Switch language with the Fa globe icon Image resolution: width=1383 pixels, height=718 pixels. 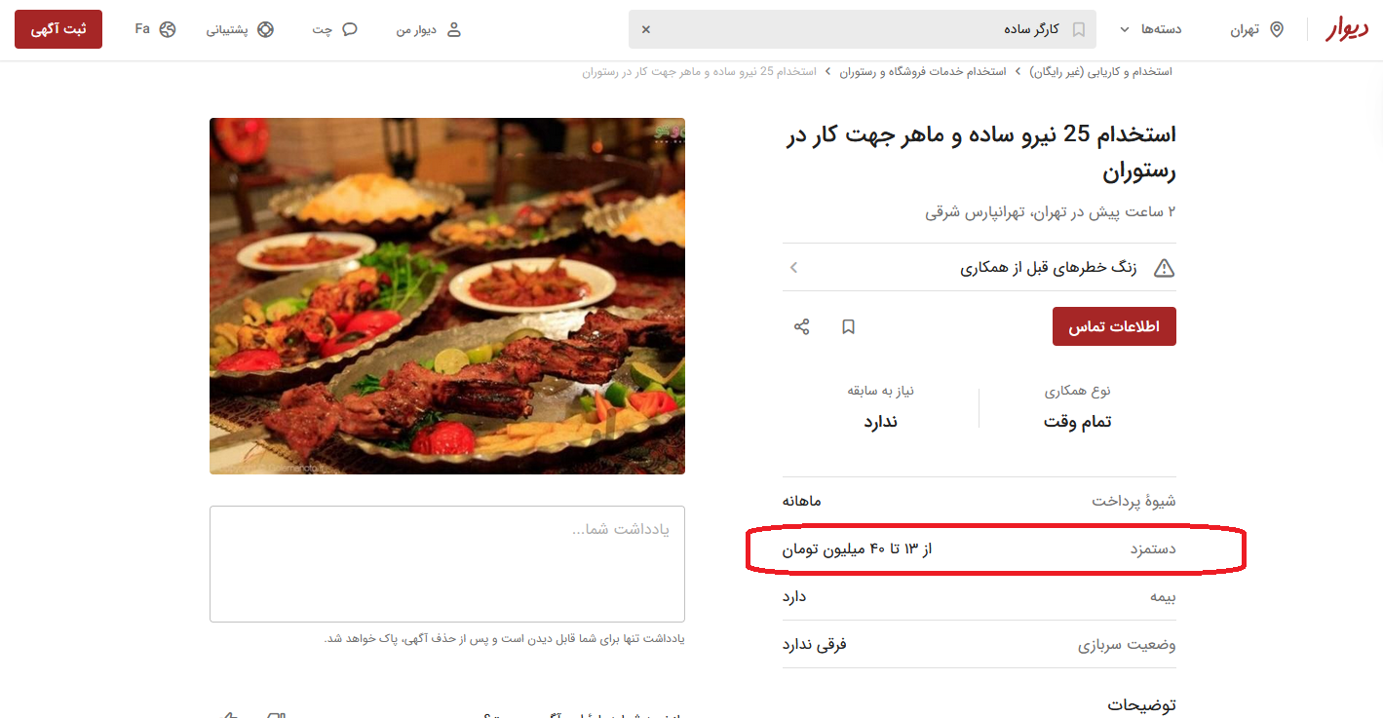155,29
